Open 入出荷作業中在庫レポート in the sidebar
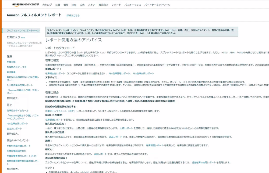Image resolution: width=269 pixels, height=173 pixels. (20, 85)
